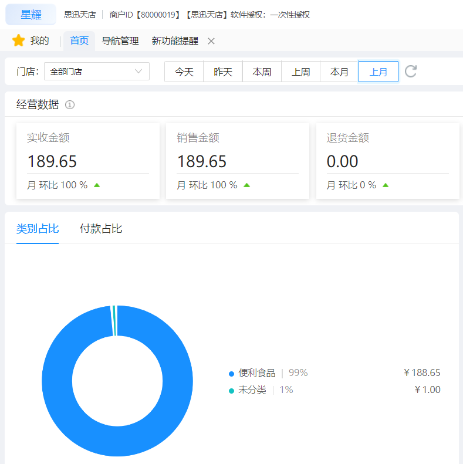Click the 思迅天店 name in header
463x464 pixels.
(x=80, y=15)
